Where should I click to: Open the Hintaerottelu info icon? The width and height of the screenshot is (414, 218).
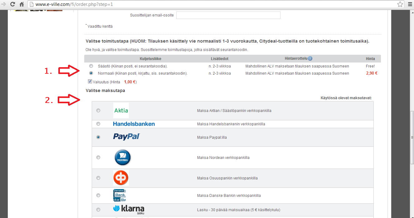pyautogui.click(x=310, y=58)
